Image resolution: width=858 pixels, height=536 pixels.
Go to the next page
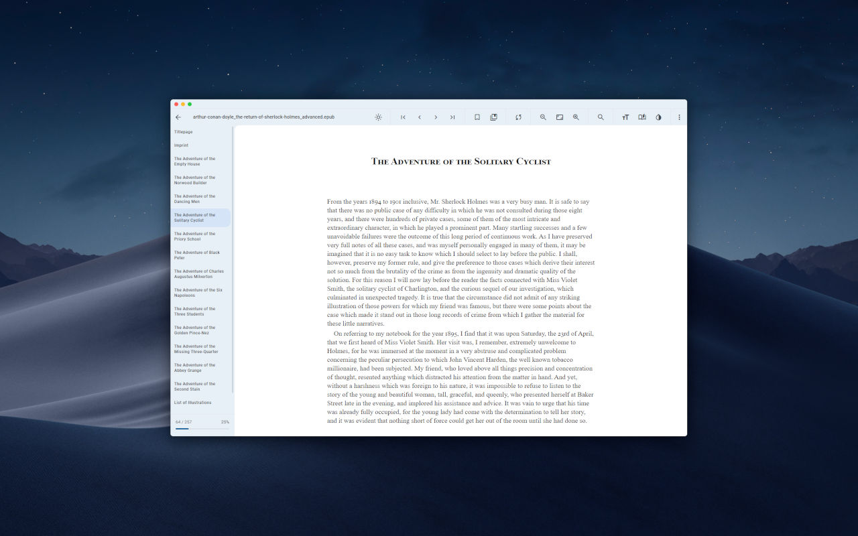(x=436, y=117)
